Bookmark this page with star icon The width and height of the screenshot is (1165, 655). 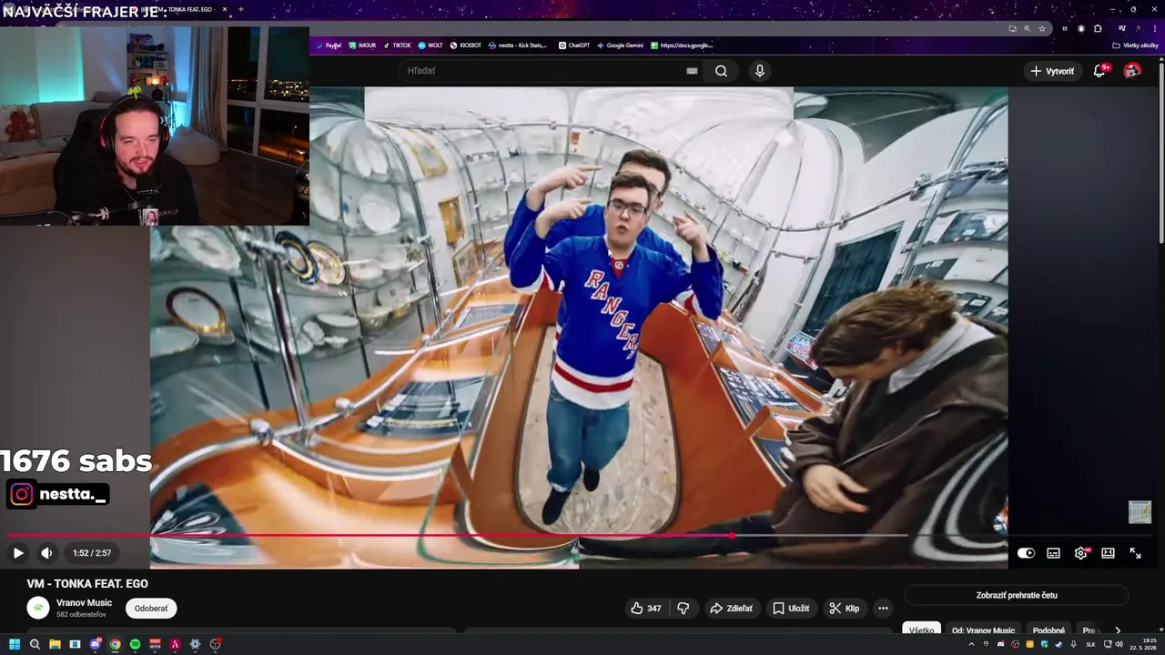[1042, 28]
